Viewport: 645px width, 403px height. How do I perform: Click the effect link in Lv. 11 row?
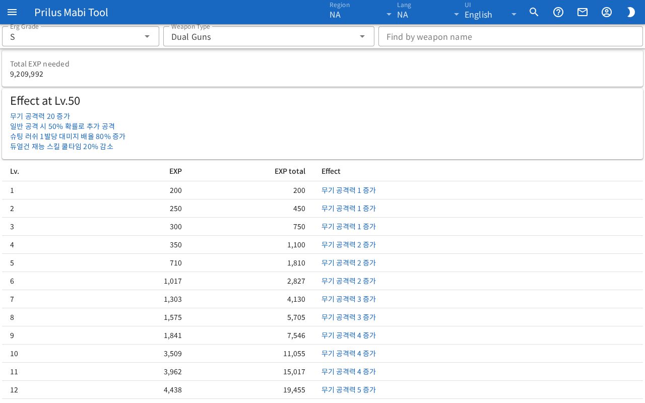[x=349, y=371]
